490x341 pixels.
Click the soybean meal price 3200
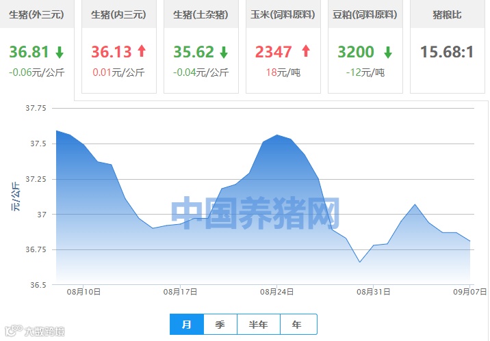tap(356, 52)
